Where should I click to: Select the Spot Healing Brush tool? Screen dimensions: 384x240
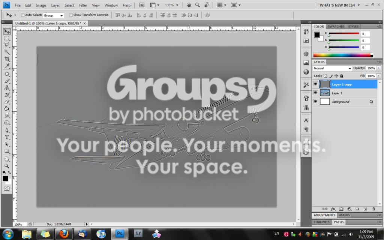(x=7, y=74)
